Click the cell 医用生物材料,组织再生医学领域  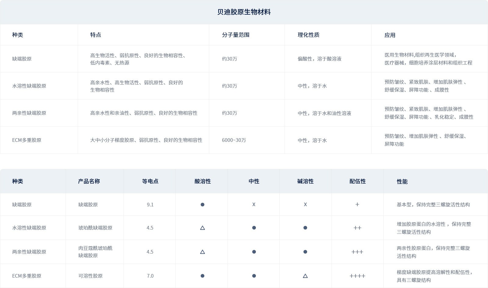[x=420, y=55]
